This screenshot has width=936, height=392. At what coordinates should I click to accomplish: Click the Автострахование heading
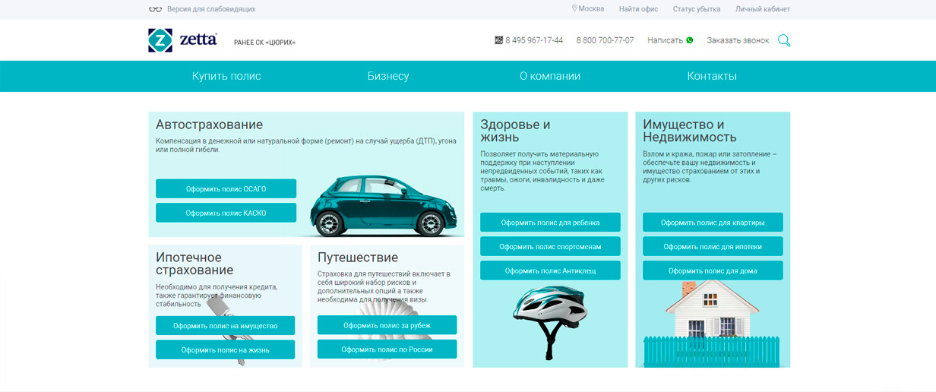(209, 125)
